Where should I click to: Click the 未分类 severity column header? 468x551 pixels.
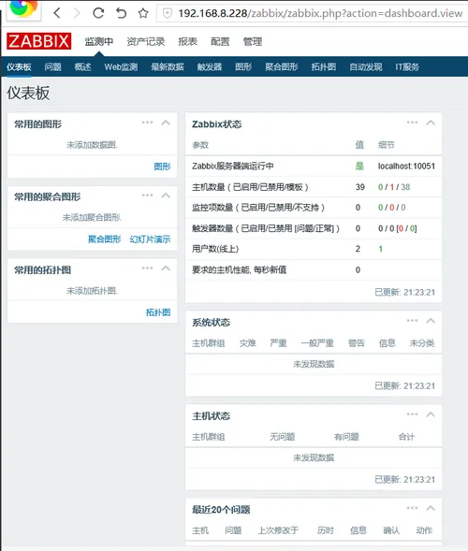click(x=422, y=343)
